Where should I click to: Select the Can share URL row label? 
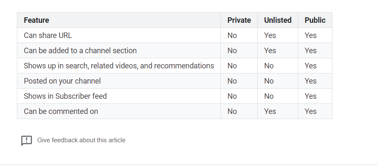tap(48, 35)
